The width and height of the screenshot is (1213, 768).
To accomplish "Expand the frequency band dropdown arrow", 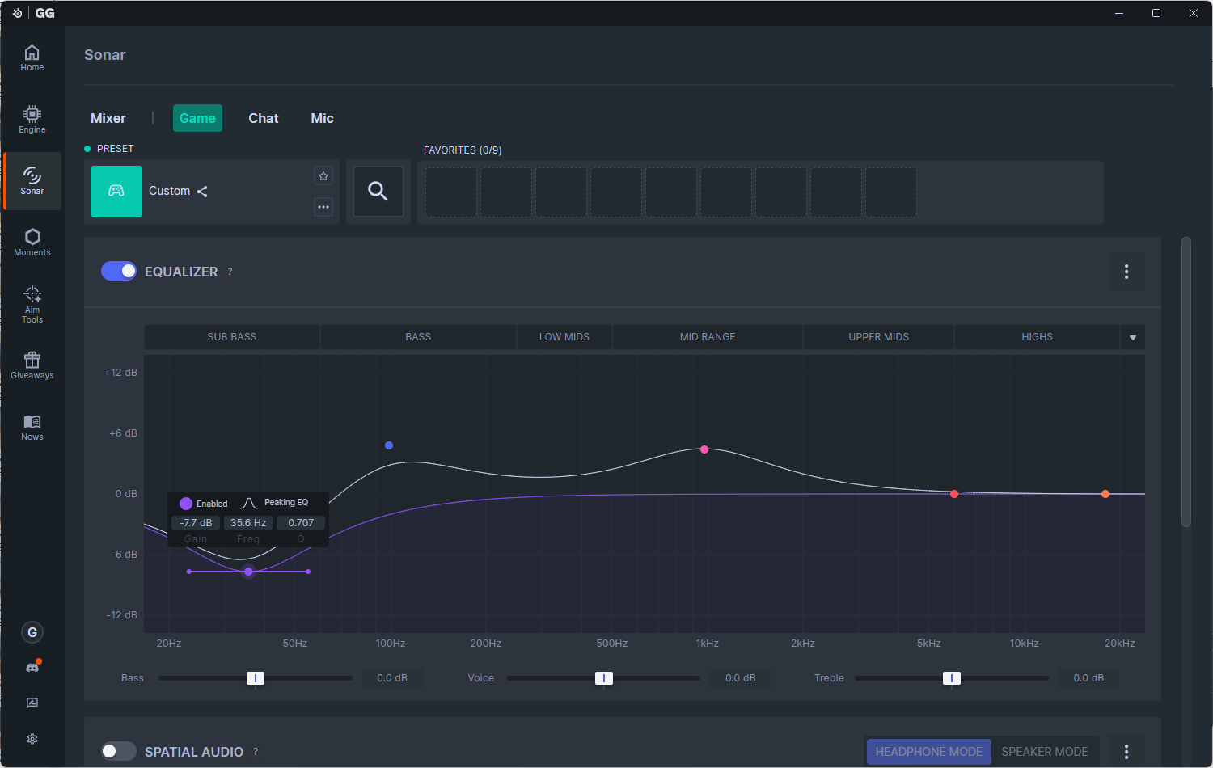I will 1133,337.
